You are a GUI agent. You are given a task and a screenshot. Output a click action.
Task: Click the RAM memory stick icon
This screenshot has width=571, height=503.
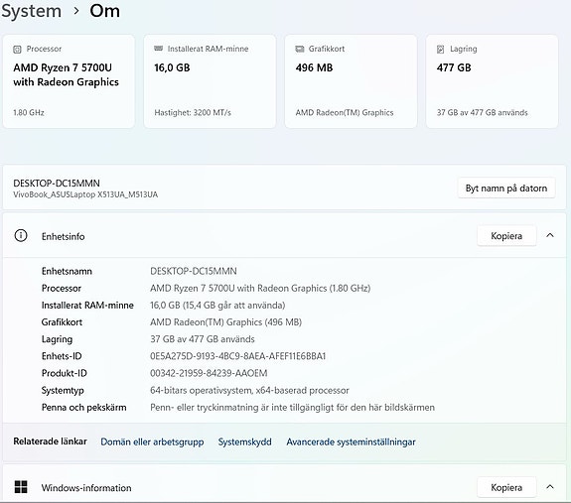[x=159, y=49]
